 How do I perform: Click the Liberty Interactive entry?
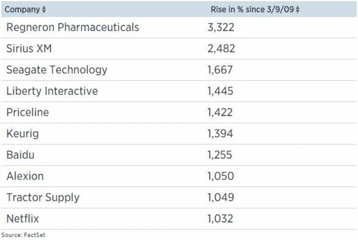click(x=52, y=91)
